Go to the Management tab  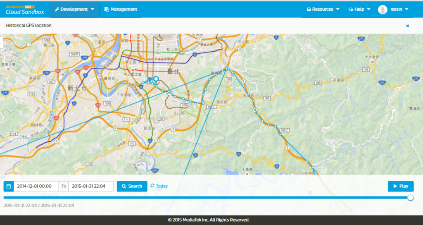coord(121,9)
